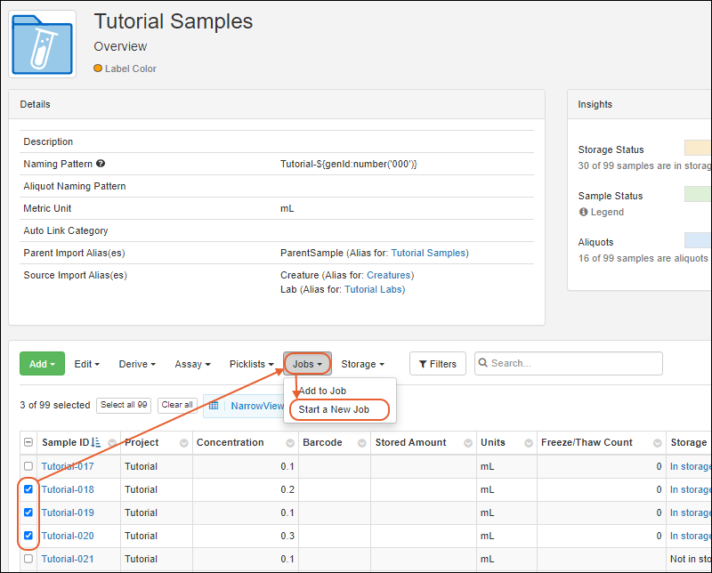Toggle the select-all header checkbox
712x573 pixels.
coord(28,443)
